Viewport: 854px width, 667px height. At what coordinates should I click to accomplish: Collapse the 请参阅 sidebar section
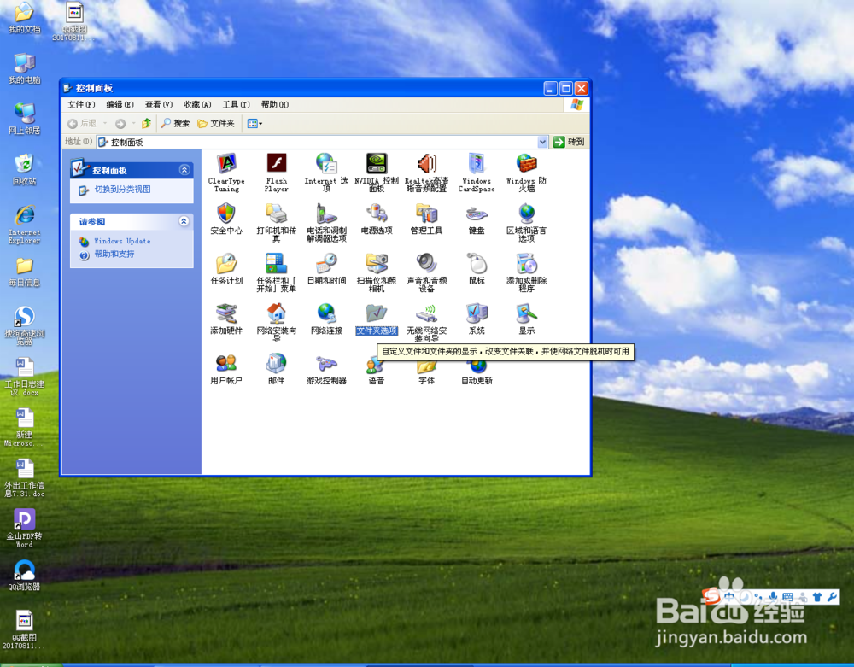click(x=184, y=221)
